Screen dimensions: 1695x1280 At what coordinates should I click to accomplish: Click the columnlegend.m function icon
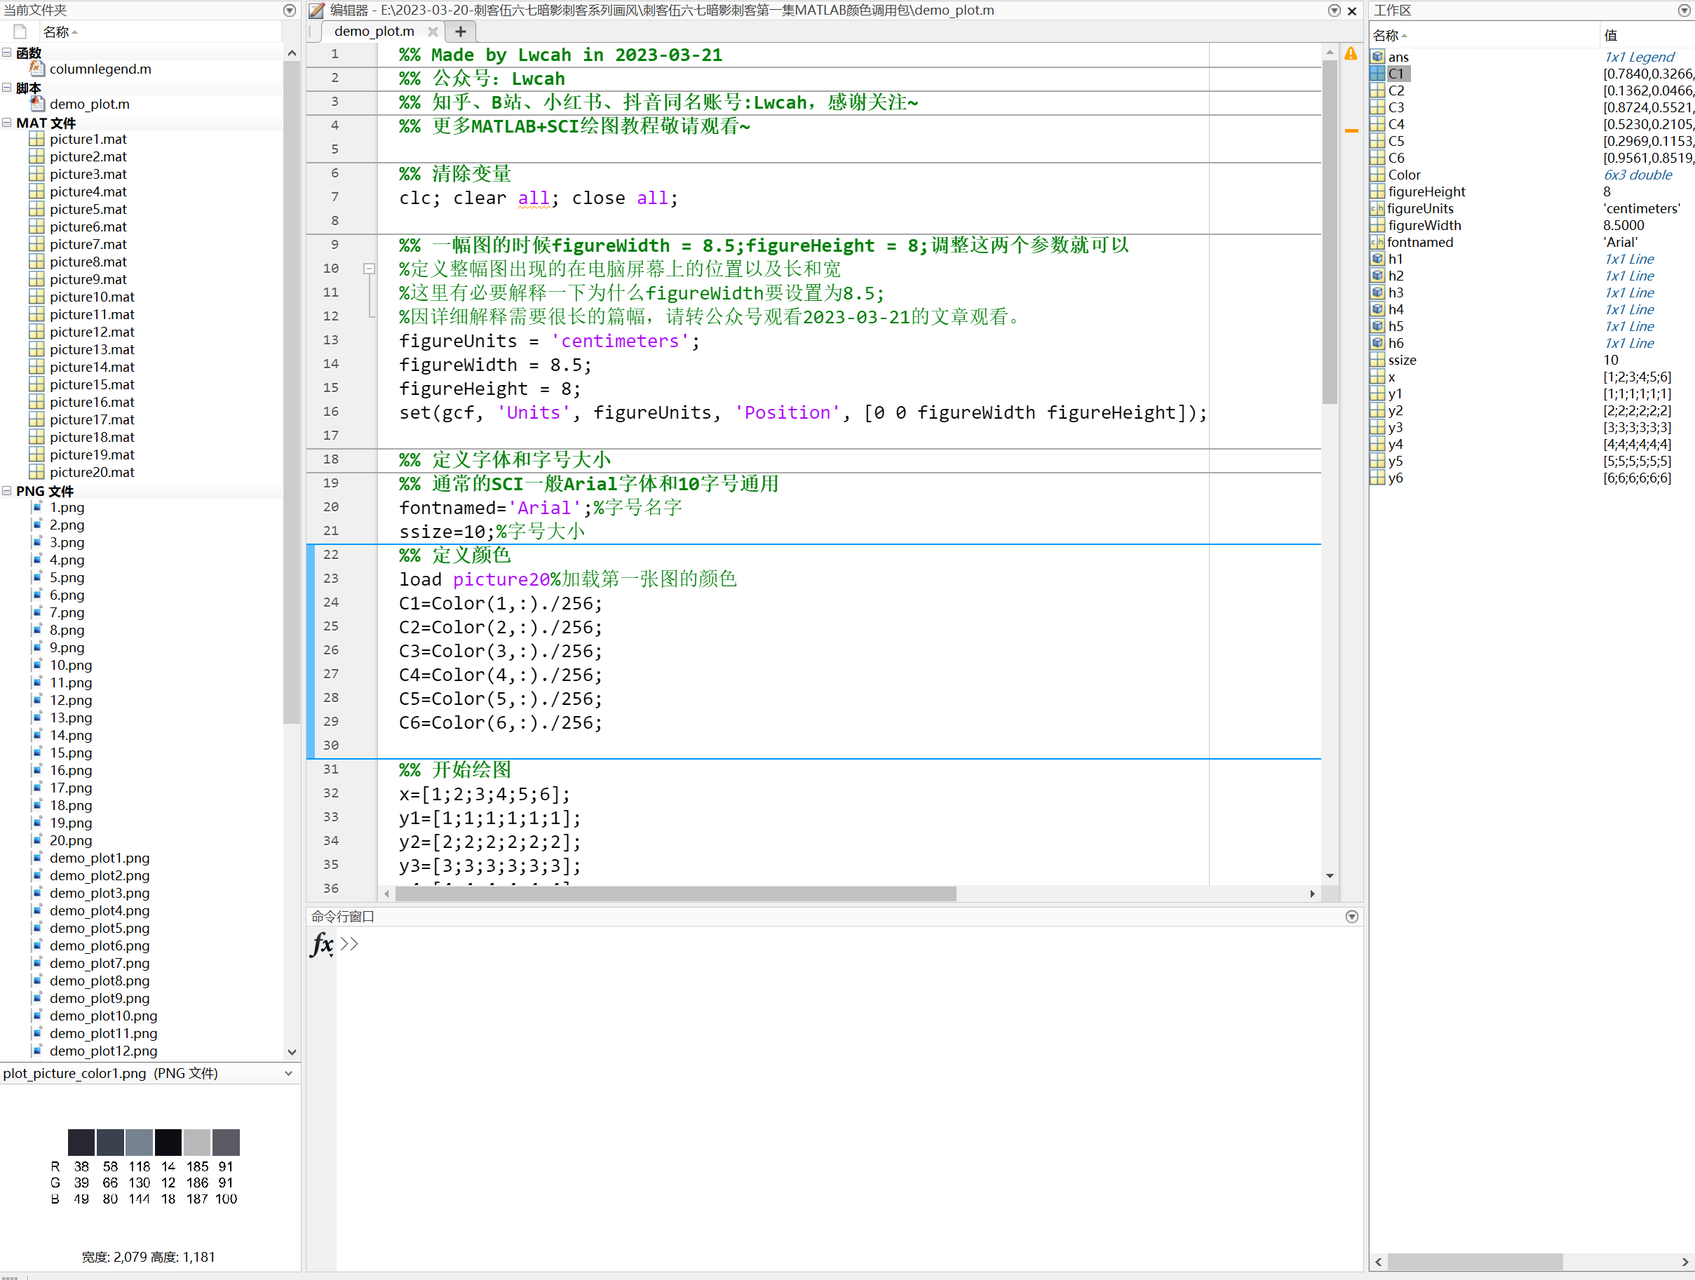pyautogui.click(x=36, y=68)
